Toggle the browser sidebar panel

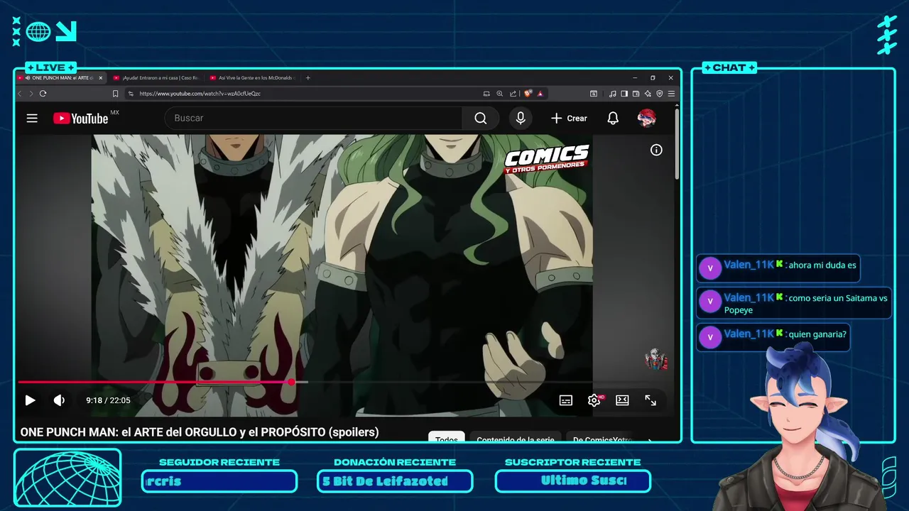624,94
